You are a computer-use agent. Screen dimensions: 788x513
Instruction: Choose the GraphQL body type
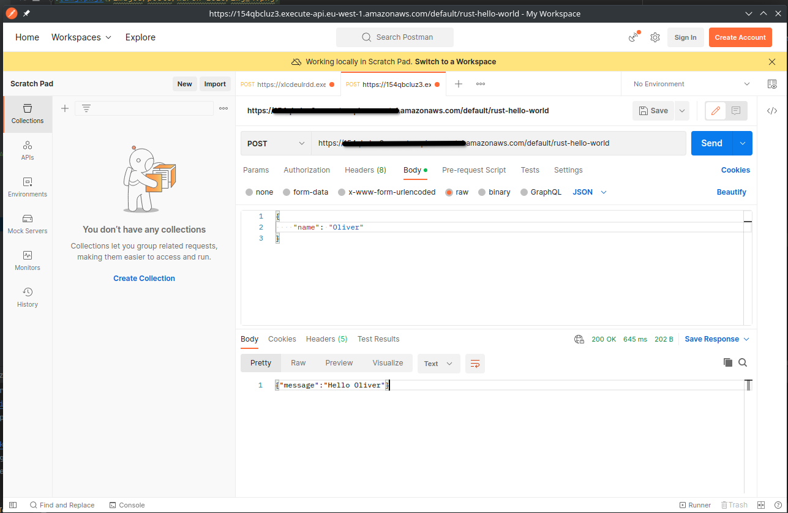541,192
